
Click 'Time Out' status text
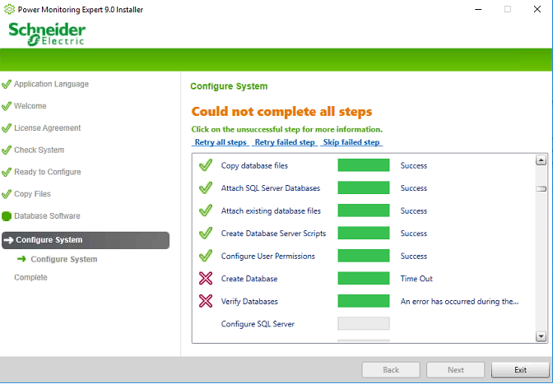tap(416, 279)
